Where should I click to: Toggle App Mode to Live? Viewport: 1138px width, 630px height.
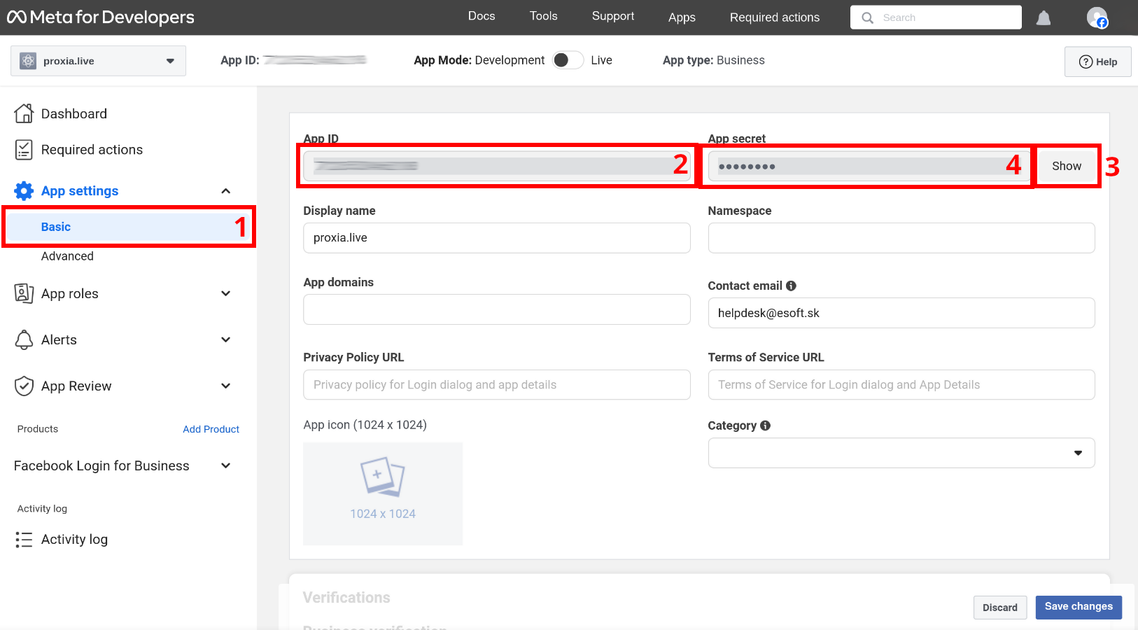pos(568,60)
